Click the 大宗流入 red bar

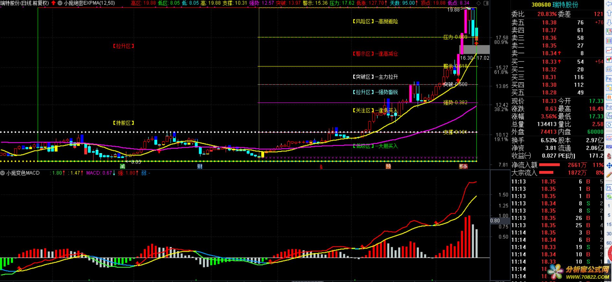pos(546,173)
